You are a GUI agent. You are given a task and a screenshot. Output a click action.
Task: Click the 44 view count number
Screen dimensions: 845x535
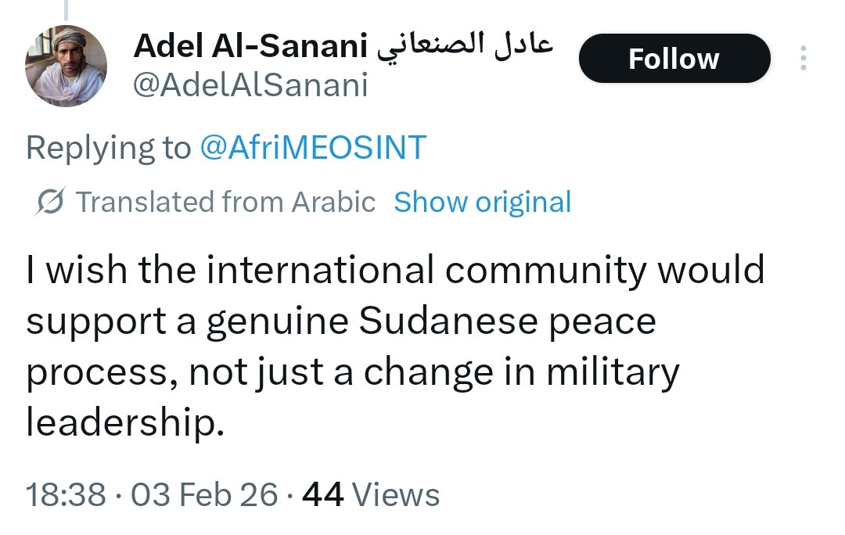(322, 495)
